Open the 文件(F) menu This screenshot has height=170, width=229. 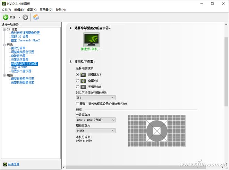(6, 10)
